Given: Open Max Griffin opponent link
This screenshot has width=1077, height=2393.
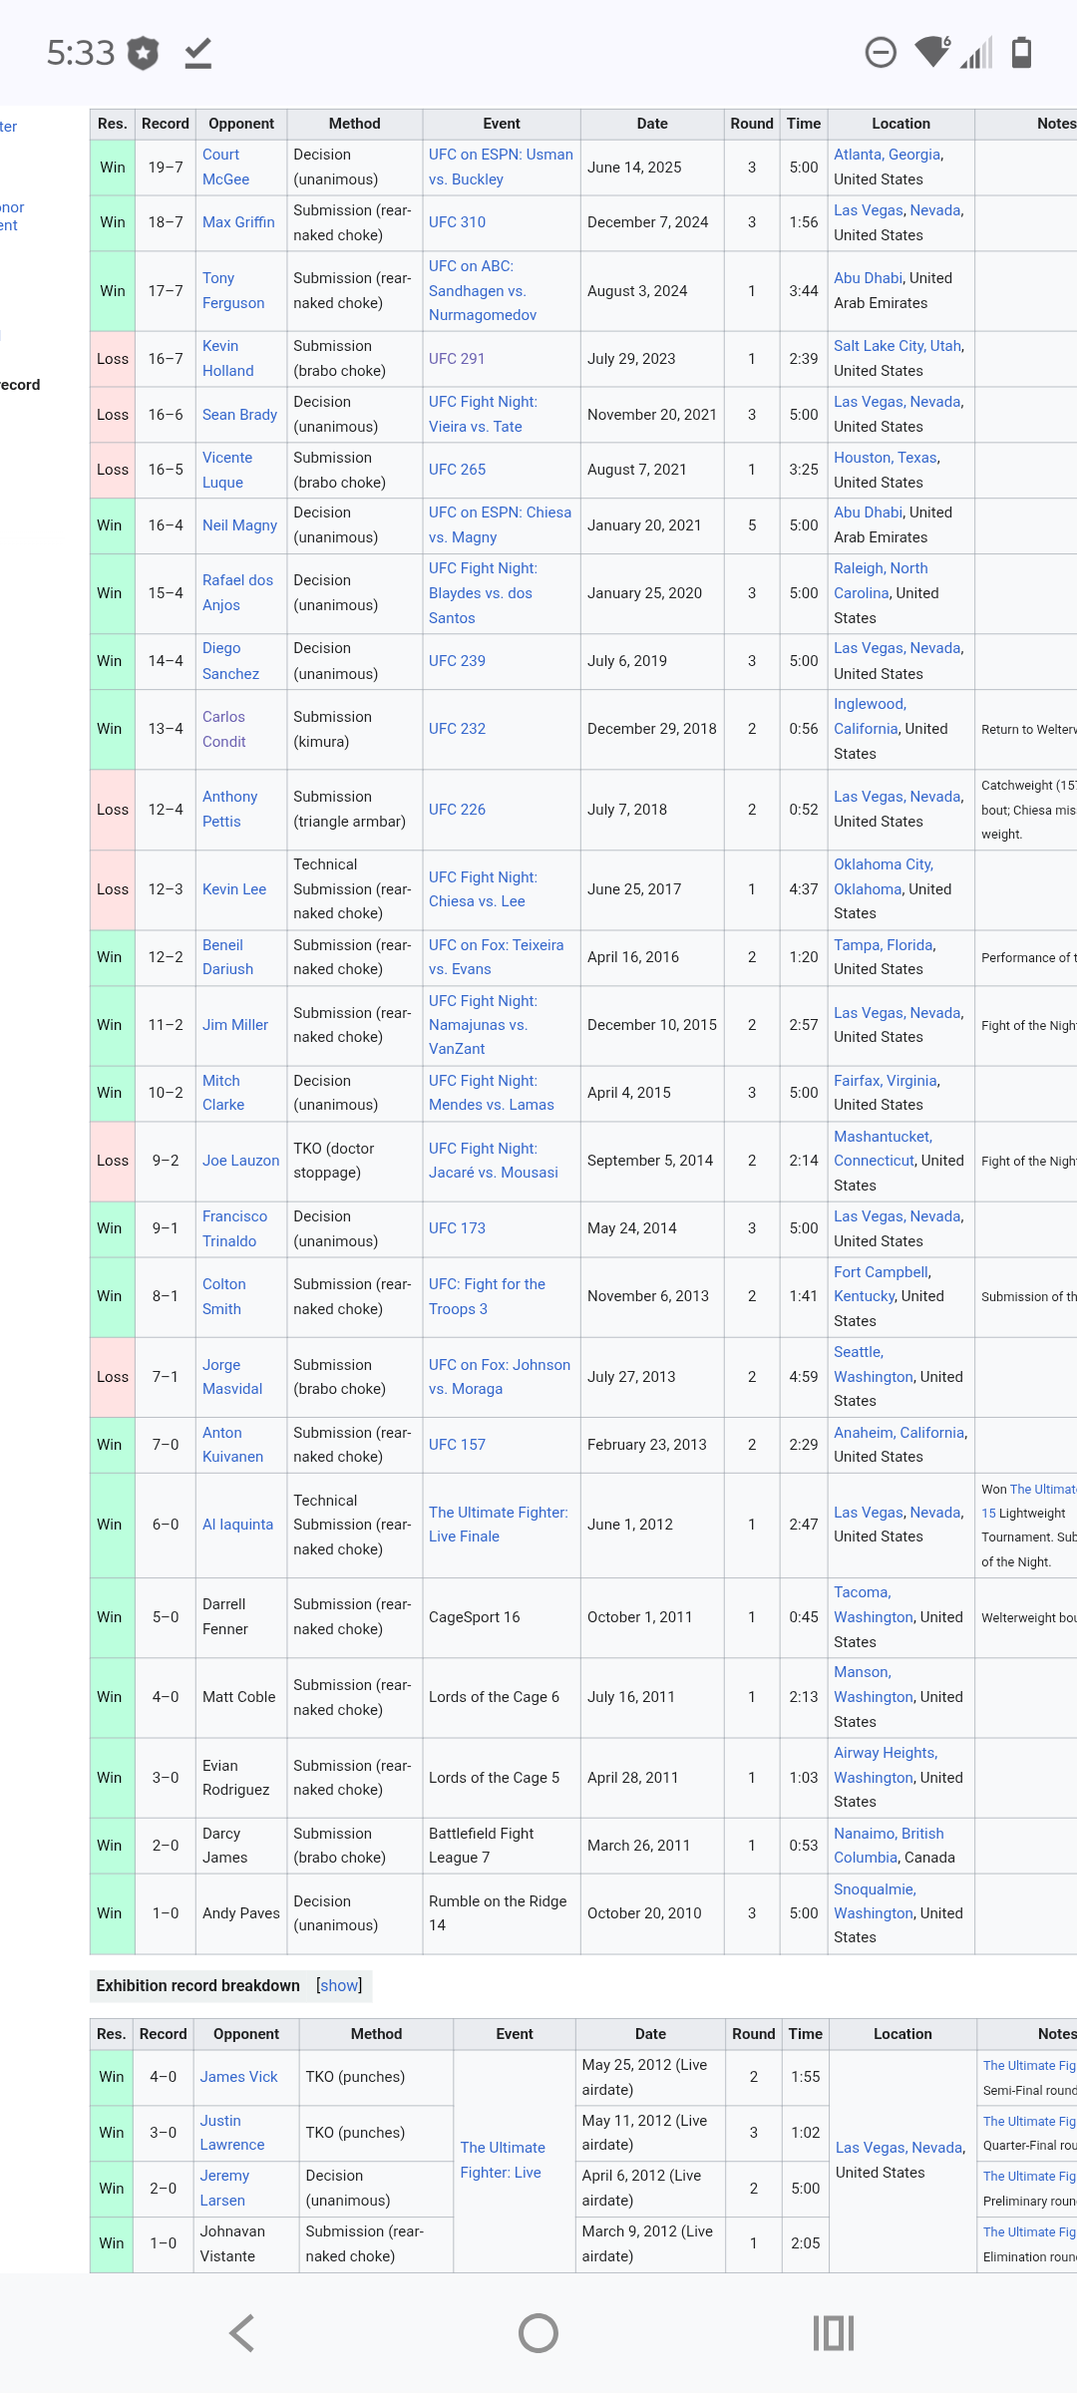Looking at the screenshot, I should pyautogui.click(x=238, y=222).
